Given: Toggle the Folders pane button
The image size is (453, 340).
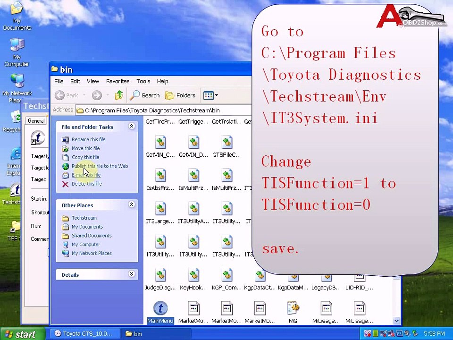Looking at the screenshot, I should [x=180, y=95].
